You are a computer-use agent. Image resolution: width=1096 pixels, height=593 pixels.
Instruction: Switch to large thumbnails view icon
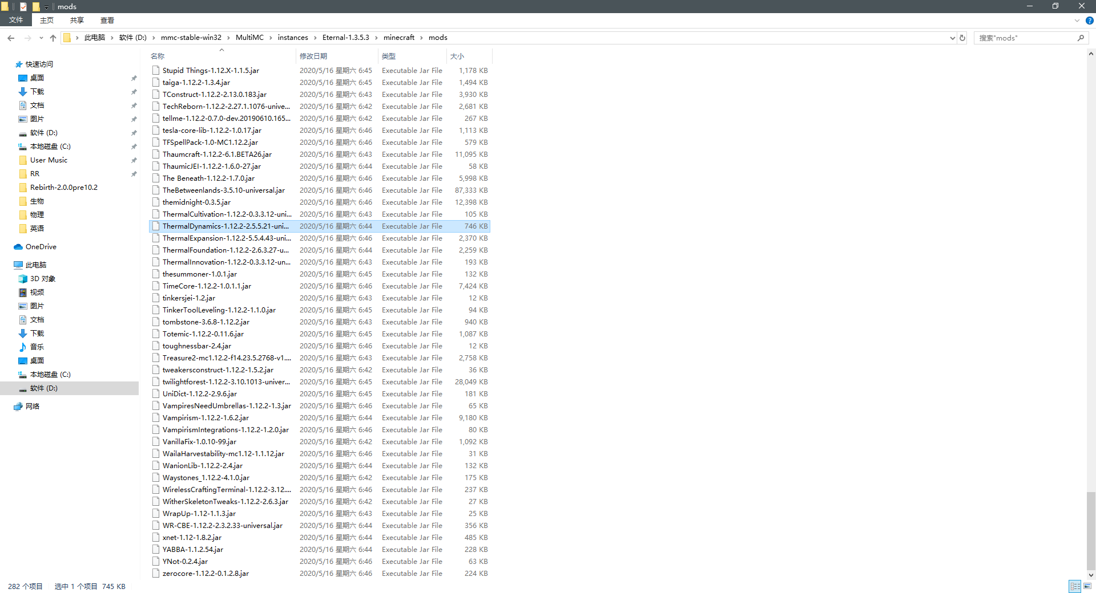1087,586
